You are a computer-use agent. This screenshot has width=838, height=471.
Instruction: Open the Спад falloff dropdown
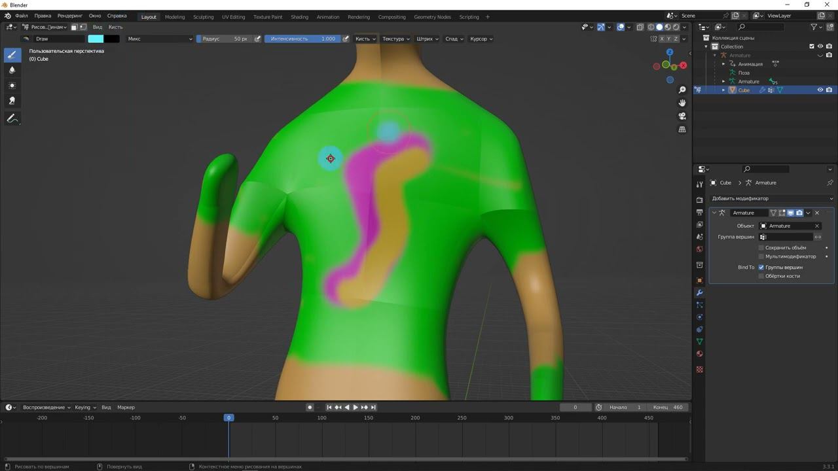(x=454, y=39)
